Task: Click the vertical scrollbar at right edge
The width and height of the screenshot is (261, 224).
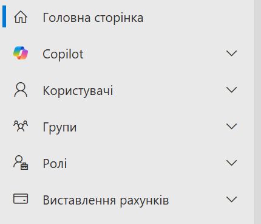Action: coord(257,112)
